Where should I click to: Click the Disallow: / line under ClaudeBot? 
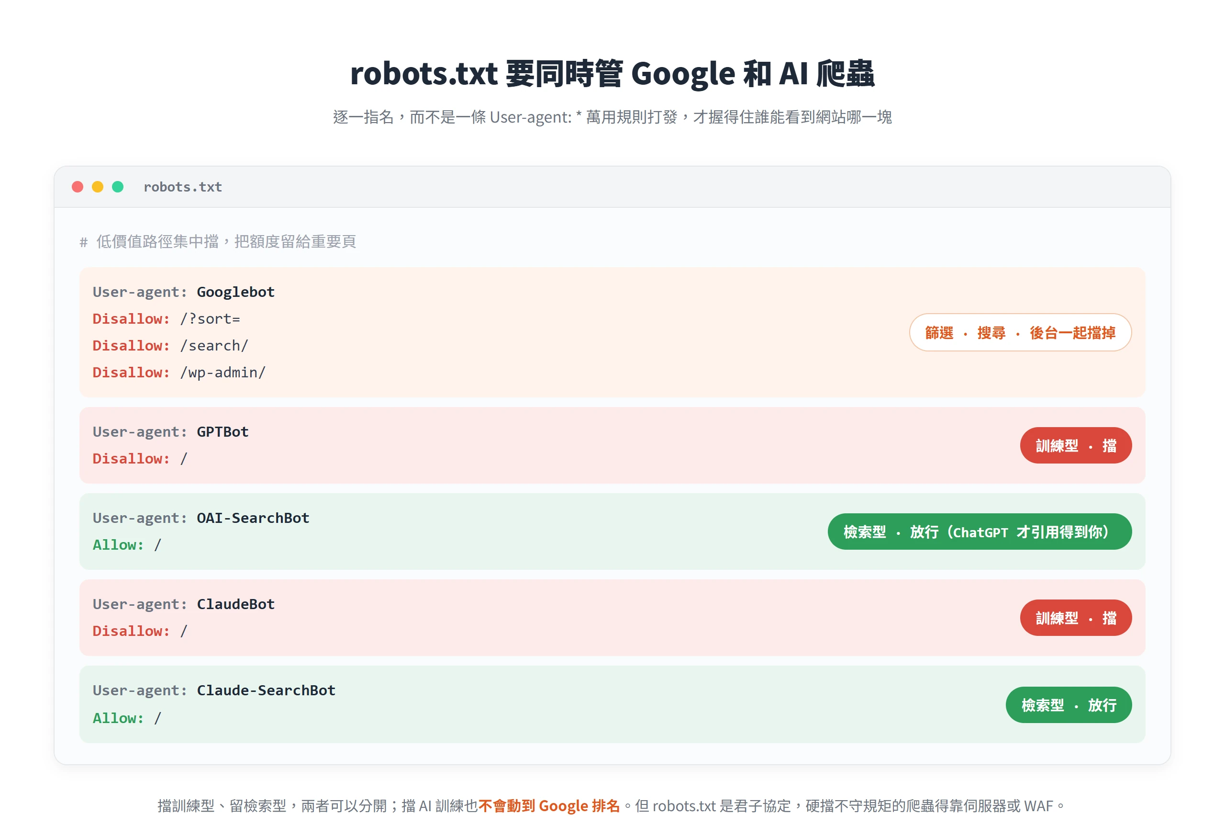coord(140,631)
